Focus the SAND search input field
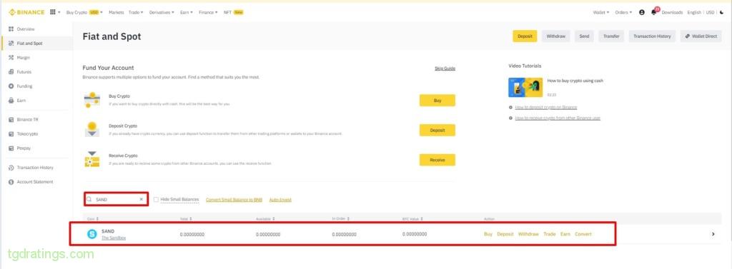The image size is (732, 269). (x=117, y=199)
